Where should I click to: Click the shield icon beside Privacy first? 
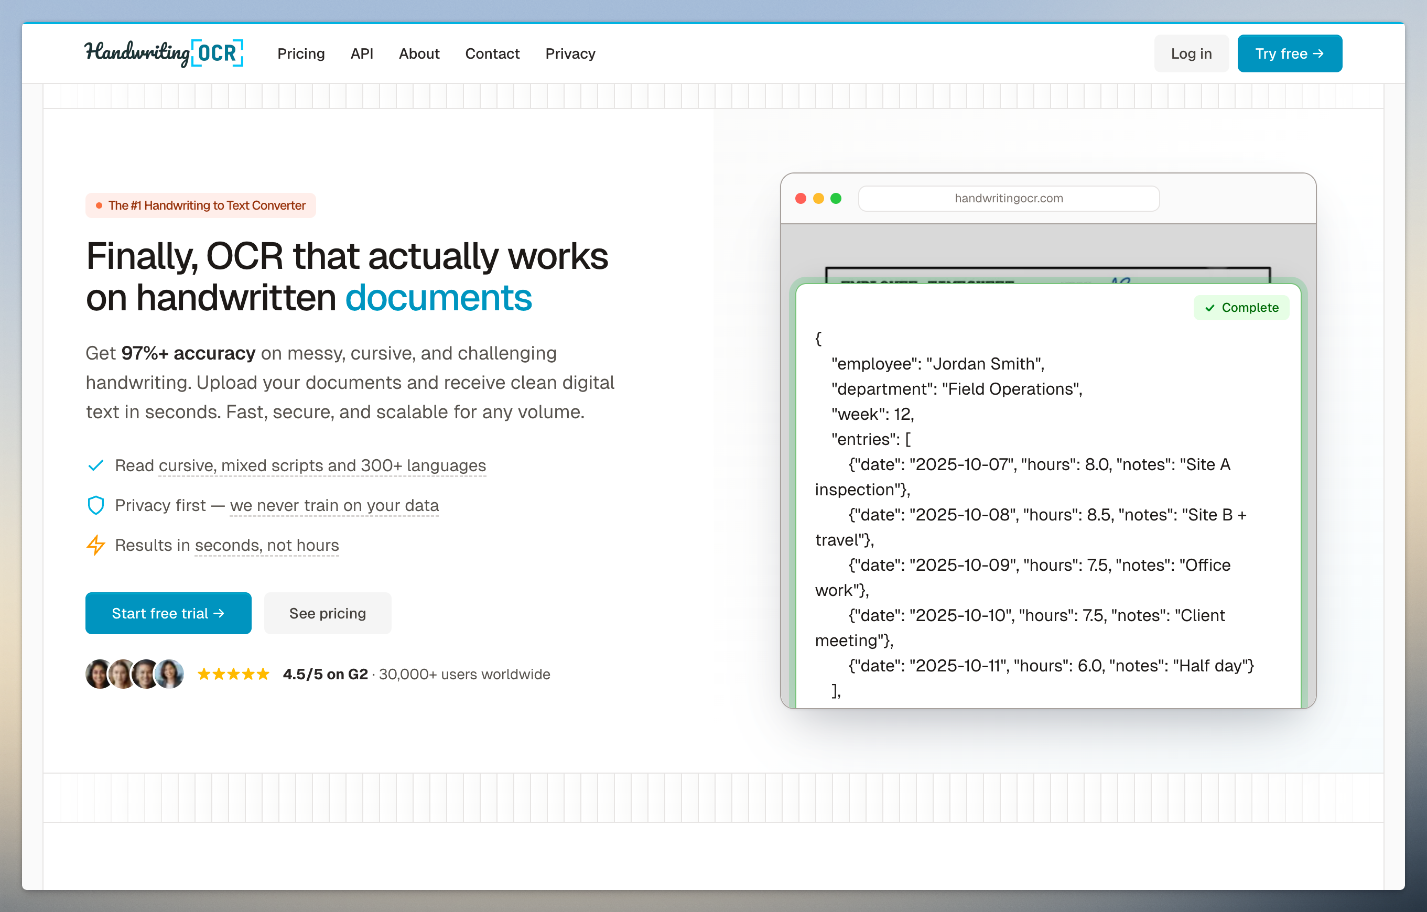pyautogui.click(x=95, y=505)
